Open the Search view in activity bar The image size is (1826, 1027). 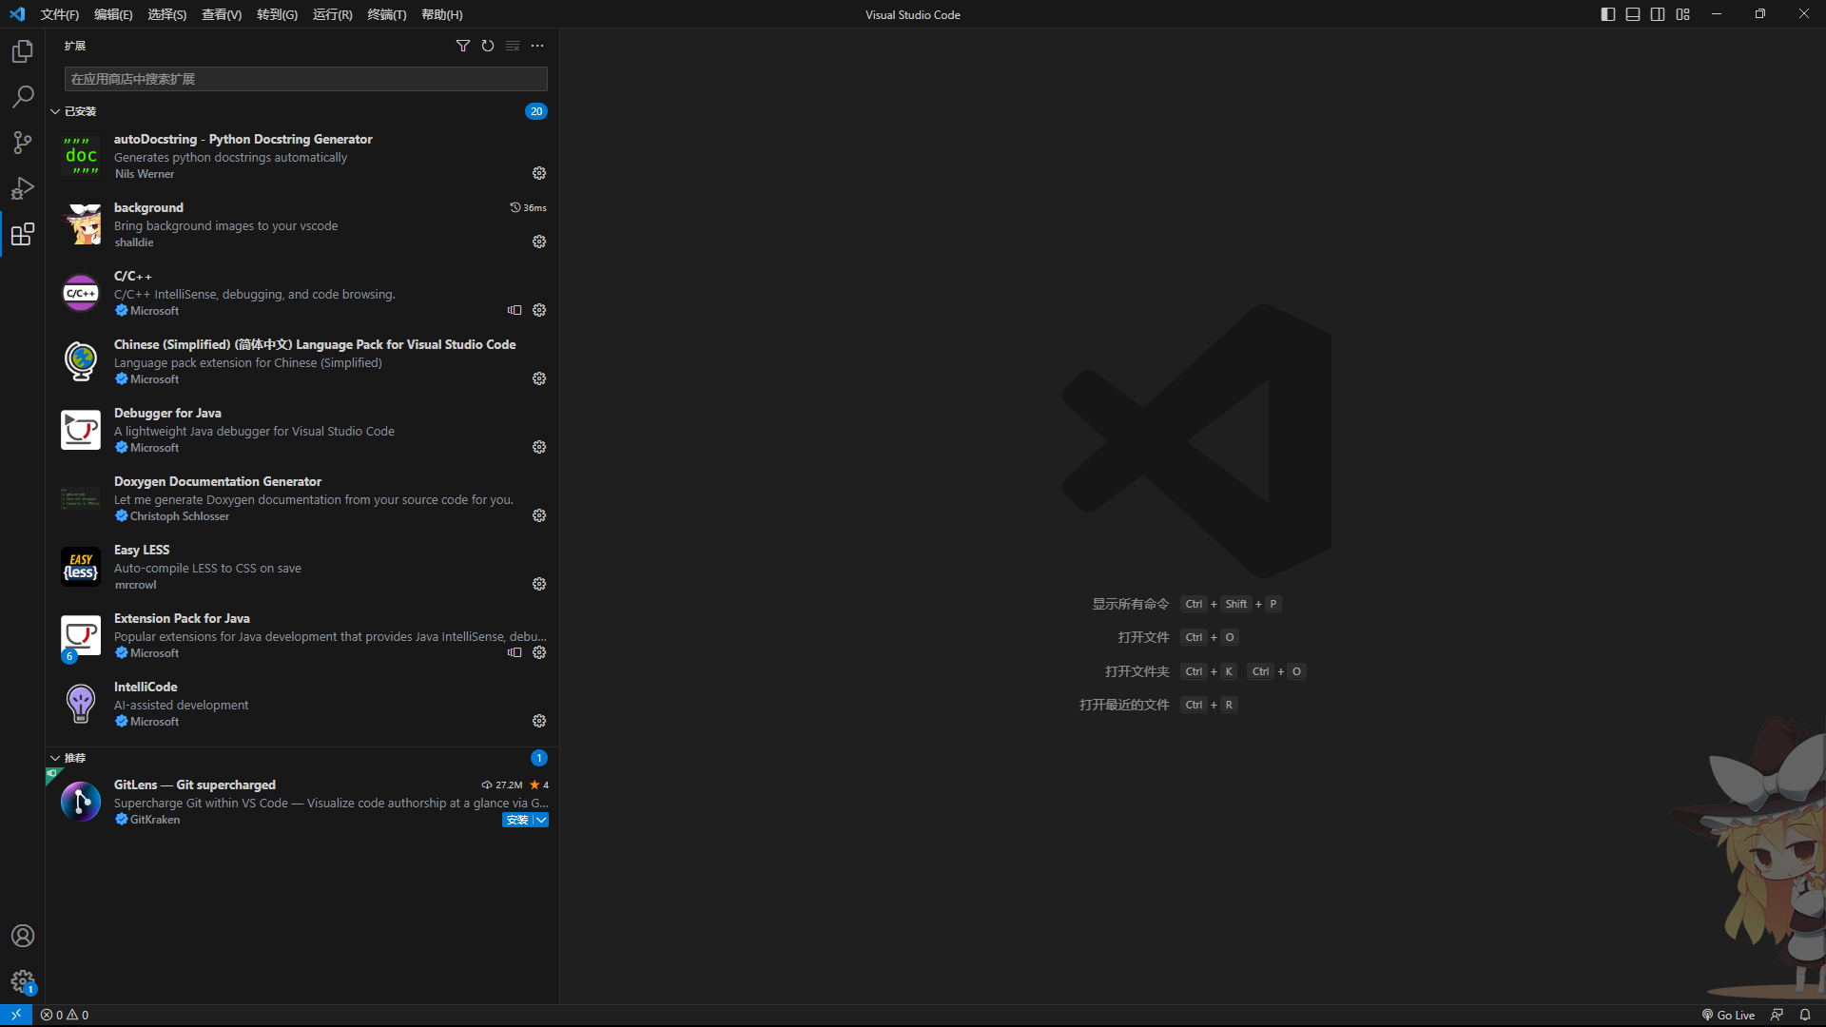pos(23,97)
